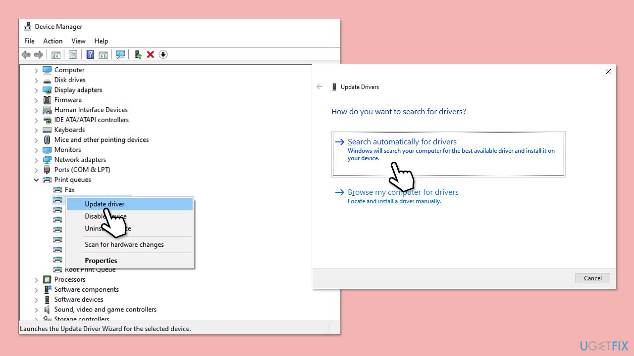Click the Computer category icon
634x356 pixels.
tap(47, 70)
